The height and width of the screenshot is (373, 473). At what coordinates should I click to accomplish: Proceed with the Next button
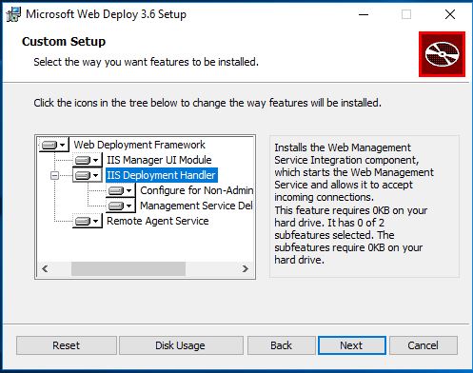pyautogui.click(x=352, y=345)
